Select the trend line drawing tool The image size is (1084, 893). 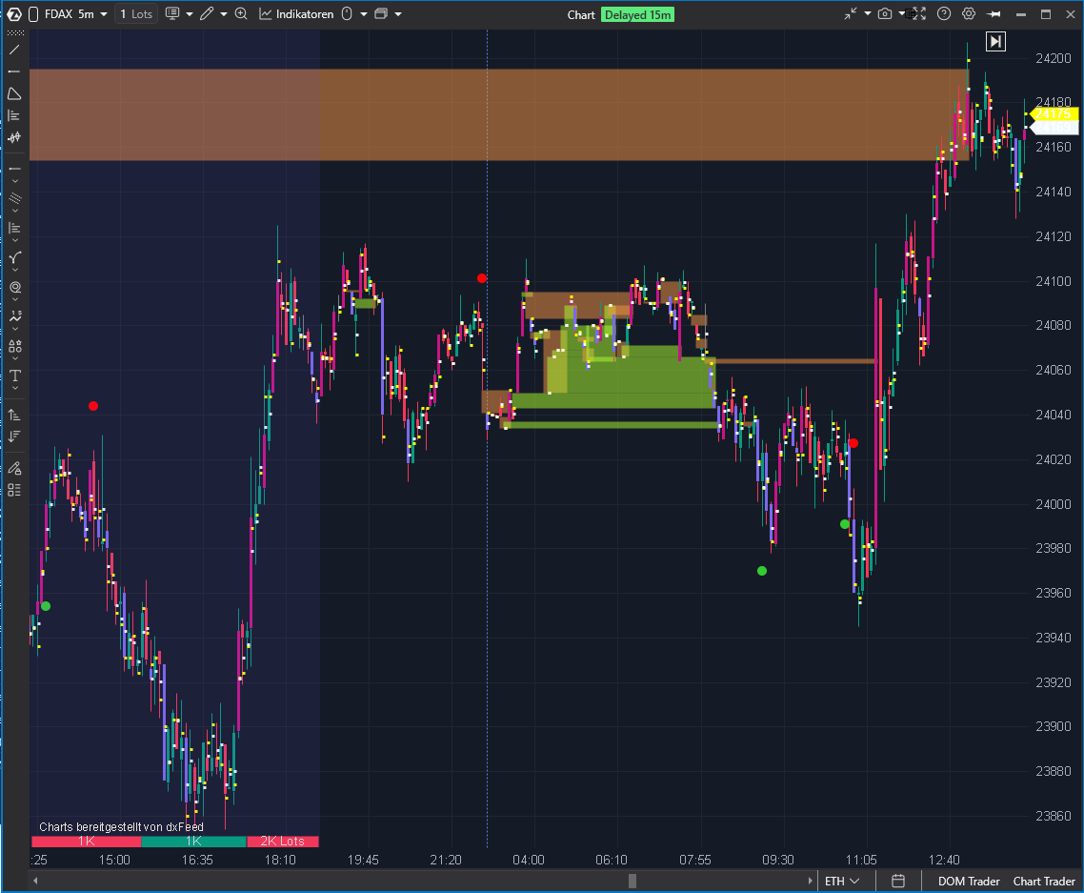(14, 50)
